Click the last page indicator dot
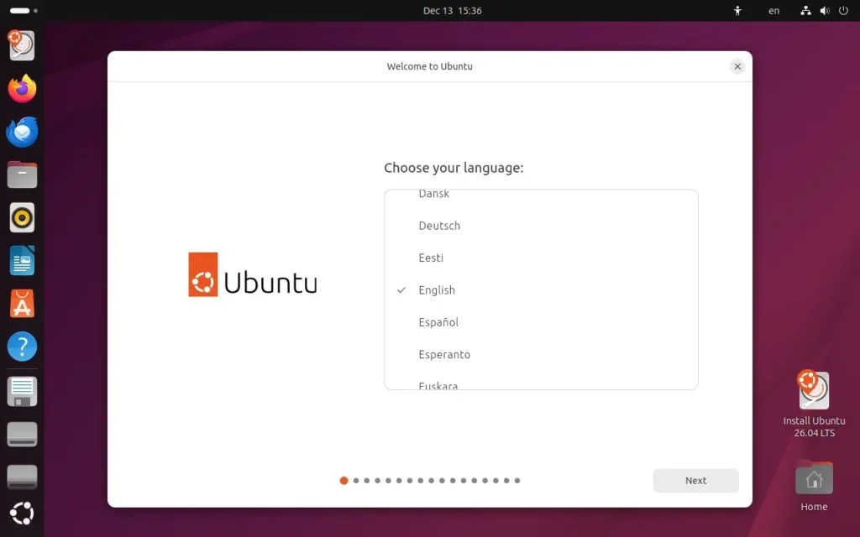The image size is (860, 537). (x=517, y=481)
